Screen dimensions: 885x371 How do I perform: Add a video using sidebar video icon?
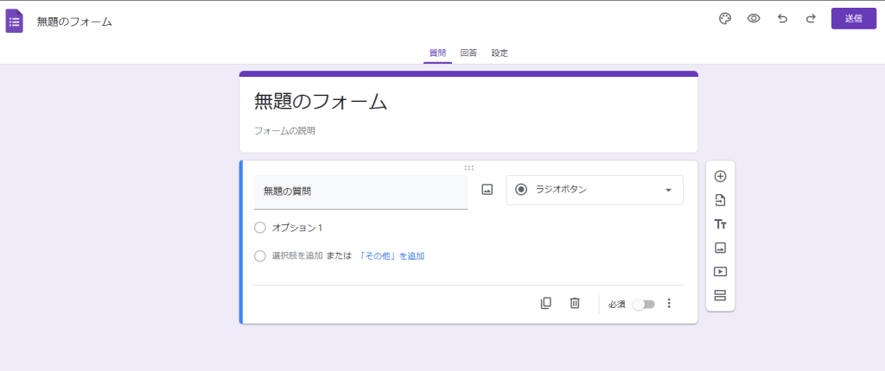720,271
